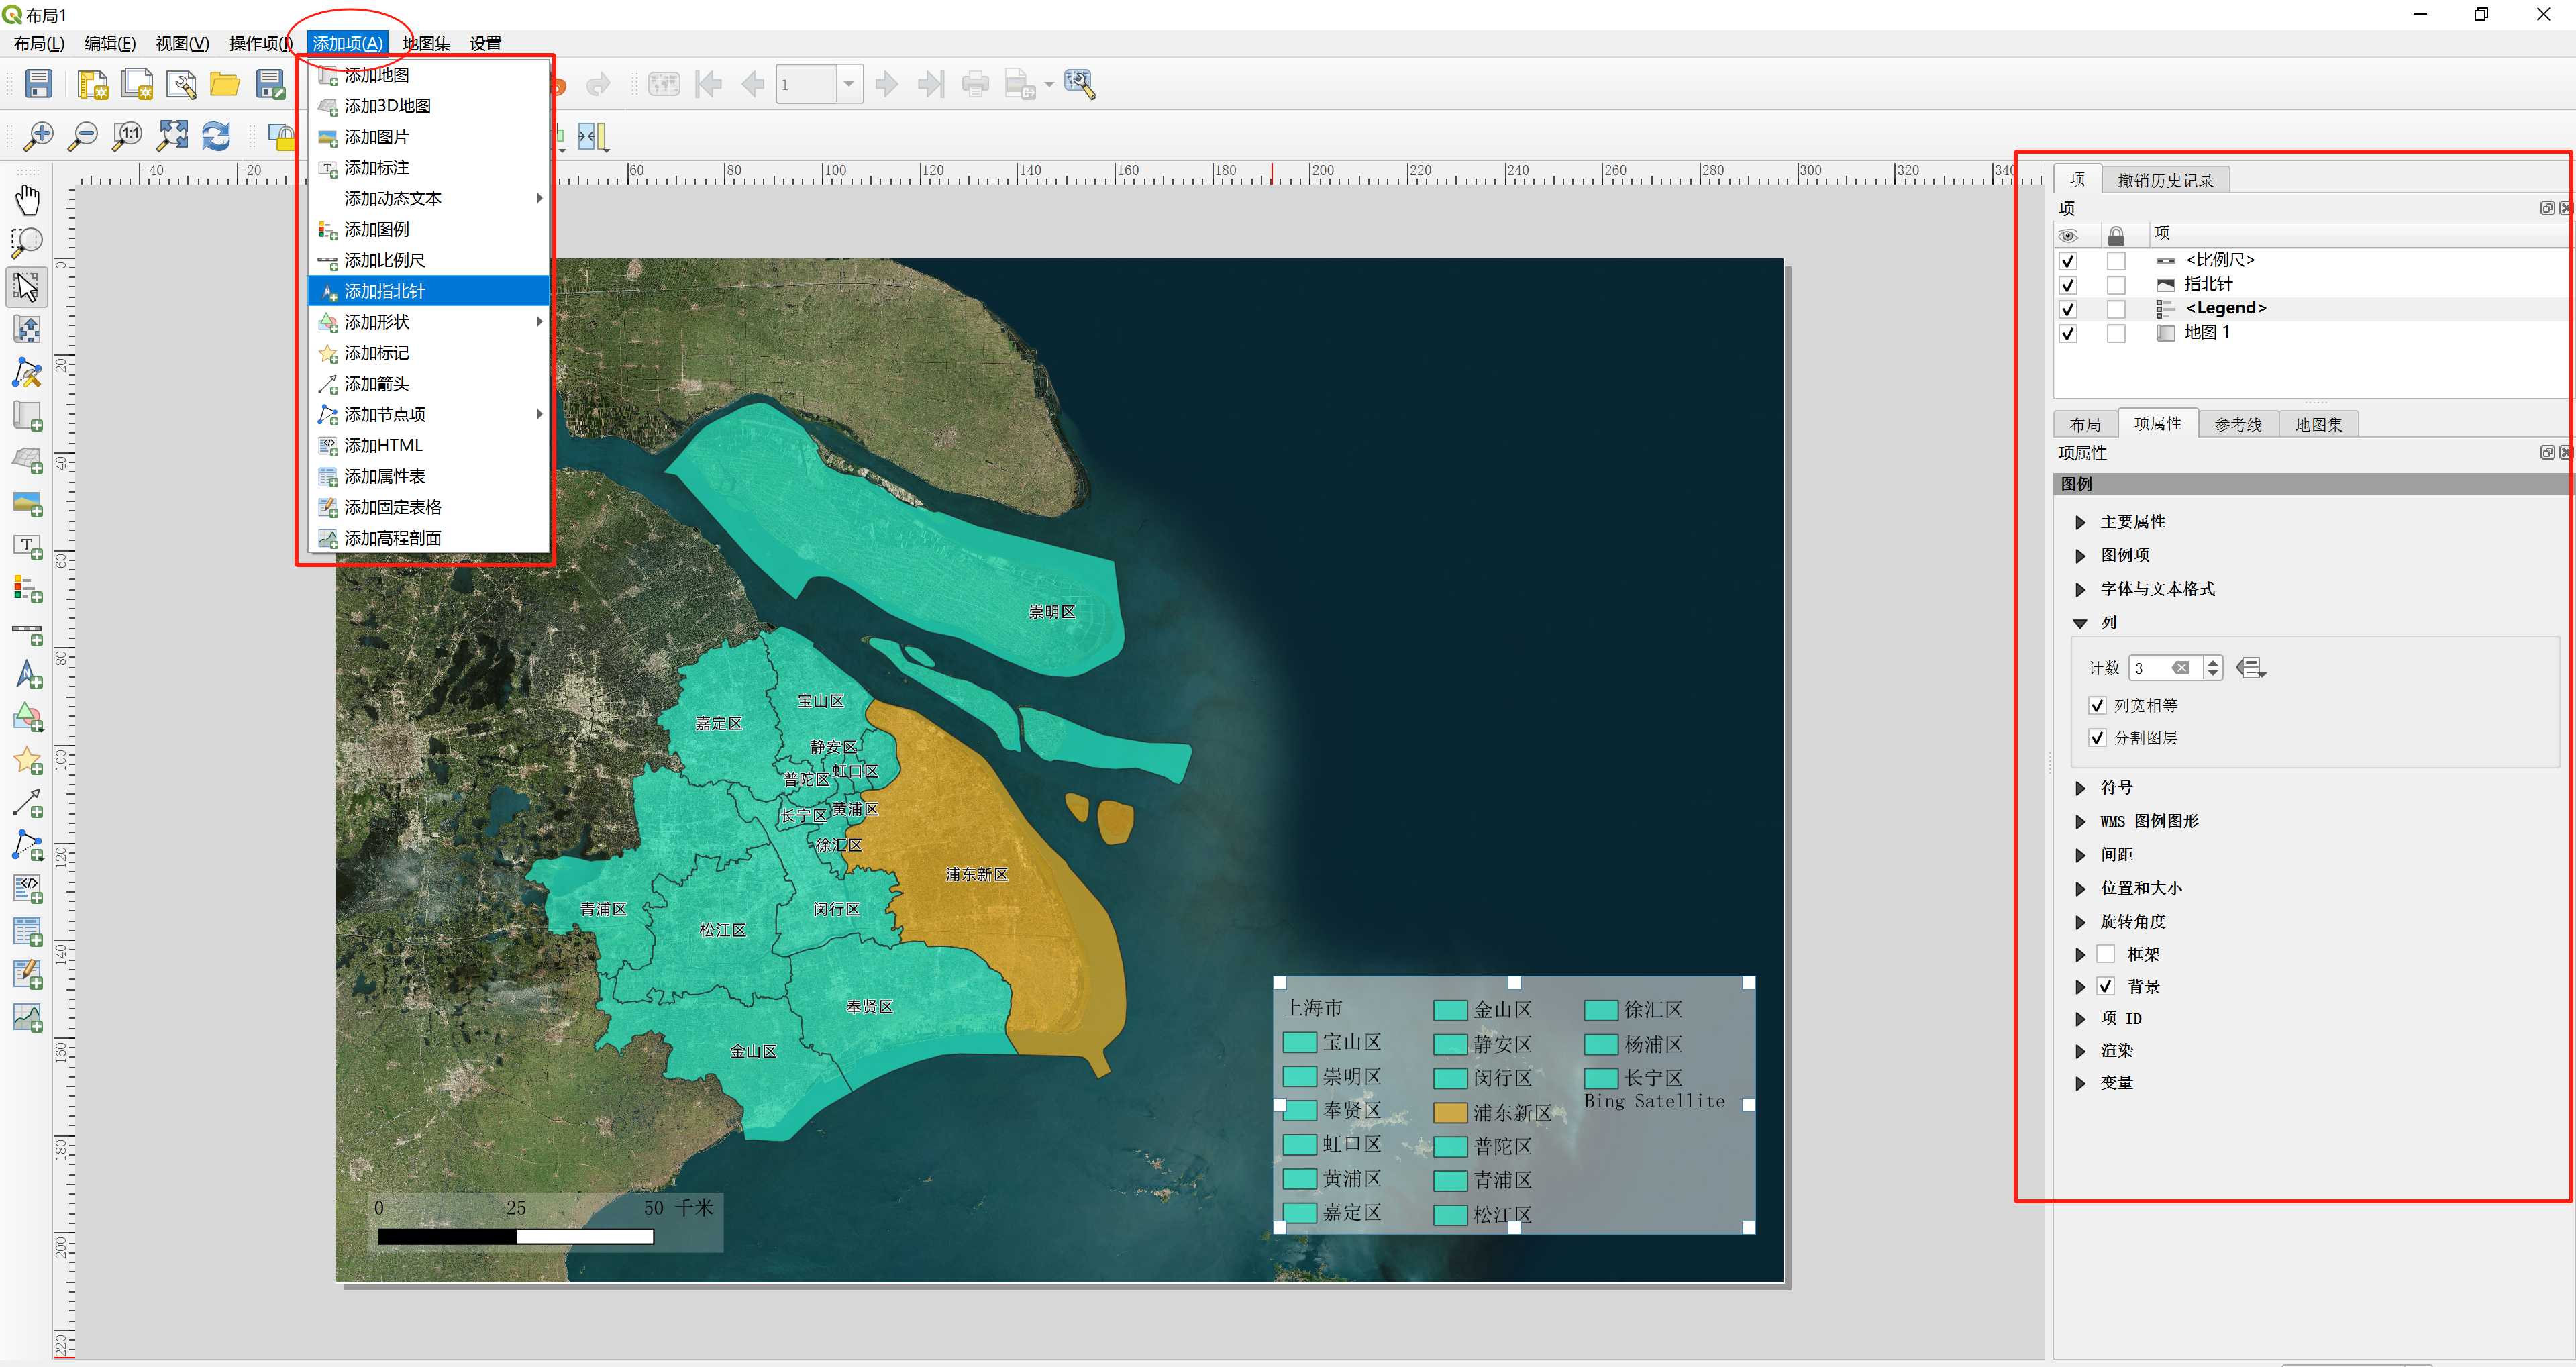Click the Zoom in magnifier icon
Screen dimensions: 2576x1367
(x=39, y=136)
